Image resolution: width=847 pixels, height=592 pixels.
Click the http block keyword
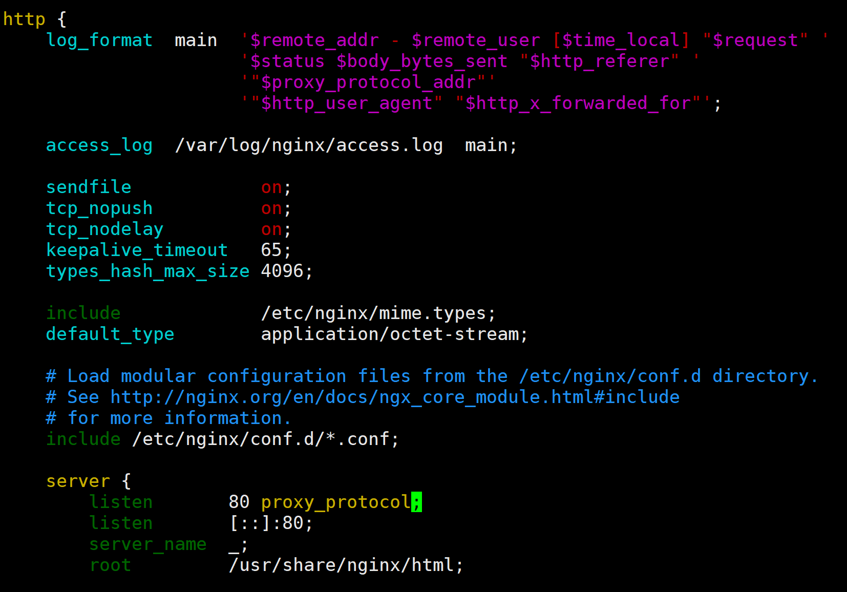(24, 19)
